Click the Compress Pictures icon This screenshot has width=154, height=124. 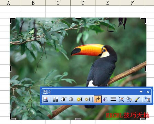coord(121,99)
